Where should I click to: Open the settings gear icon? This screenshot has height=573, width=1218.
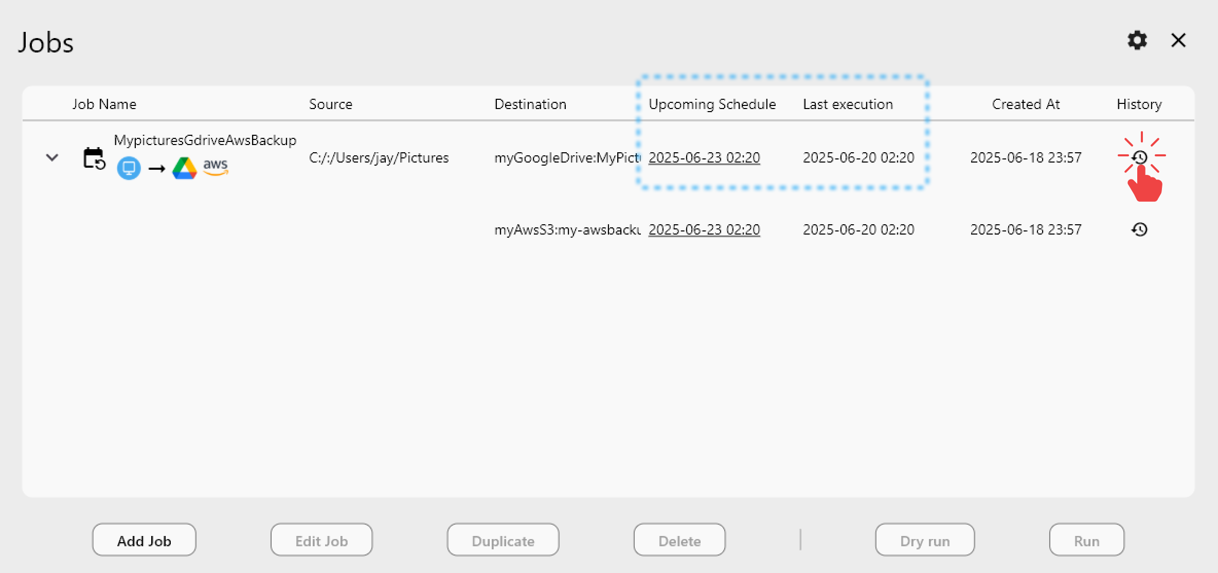[x=1137, y=40]
